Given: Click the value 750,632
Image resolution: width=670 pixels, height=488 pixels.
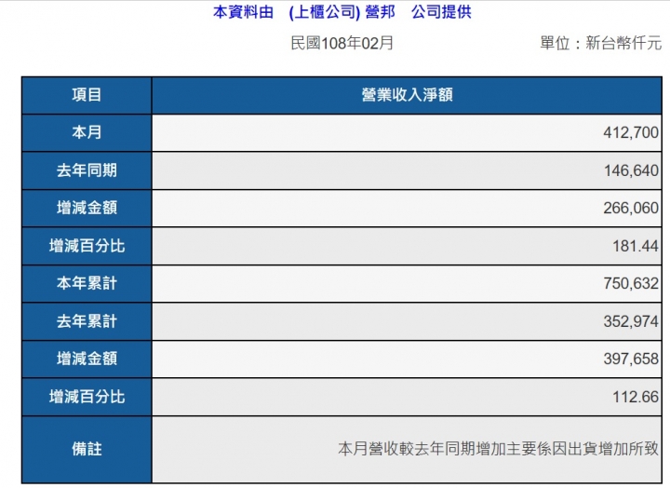Looking at the screenshot, I should click(x=631, y=283).
